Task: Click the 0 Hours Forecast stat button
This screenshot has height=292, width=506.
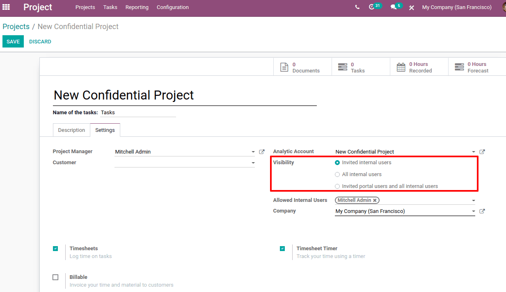Action: pyautogui.click(x=477, y=67)
